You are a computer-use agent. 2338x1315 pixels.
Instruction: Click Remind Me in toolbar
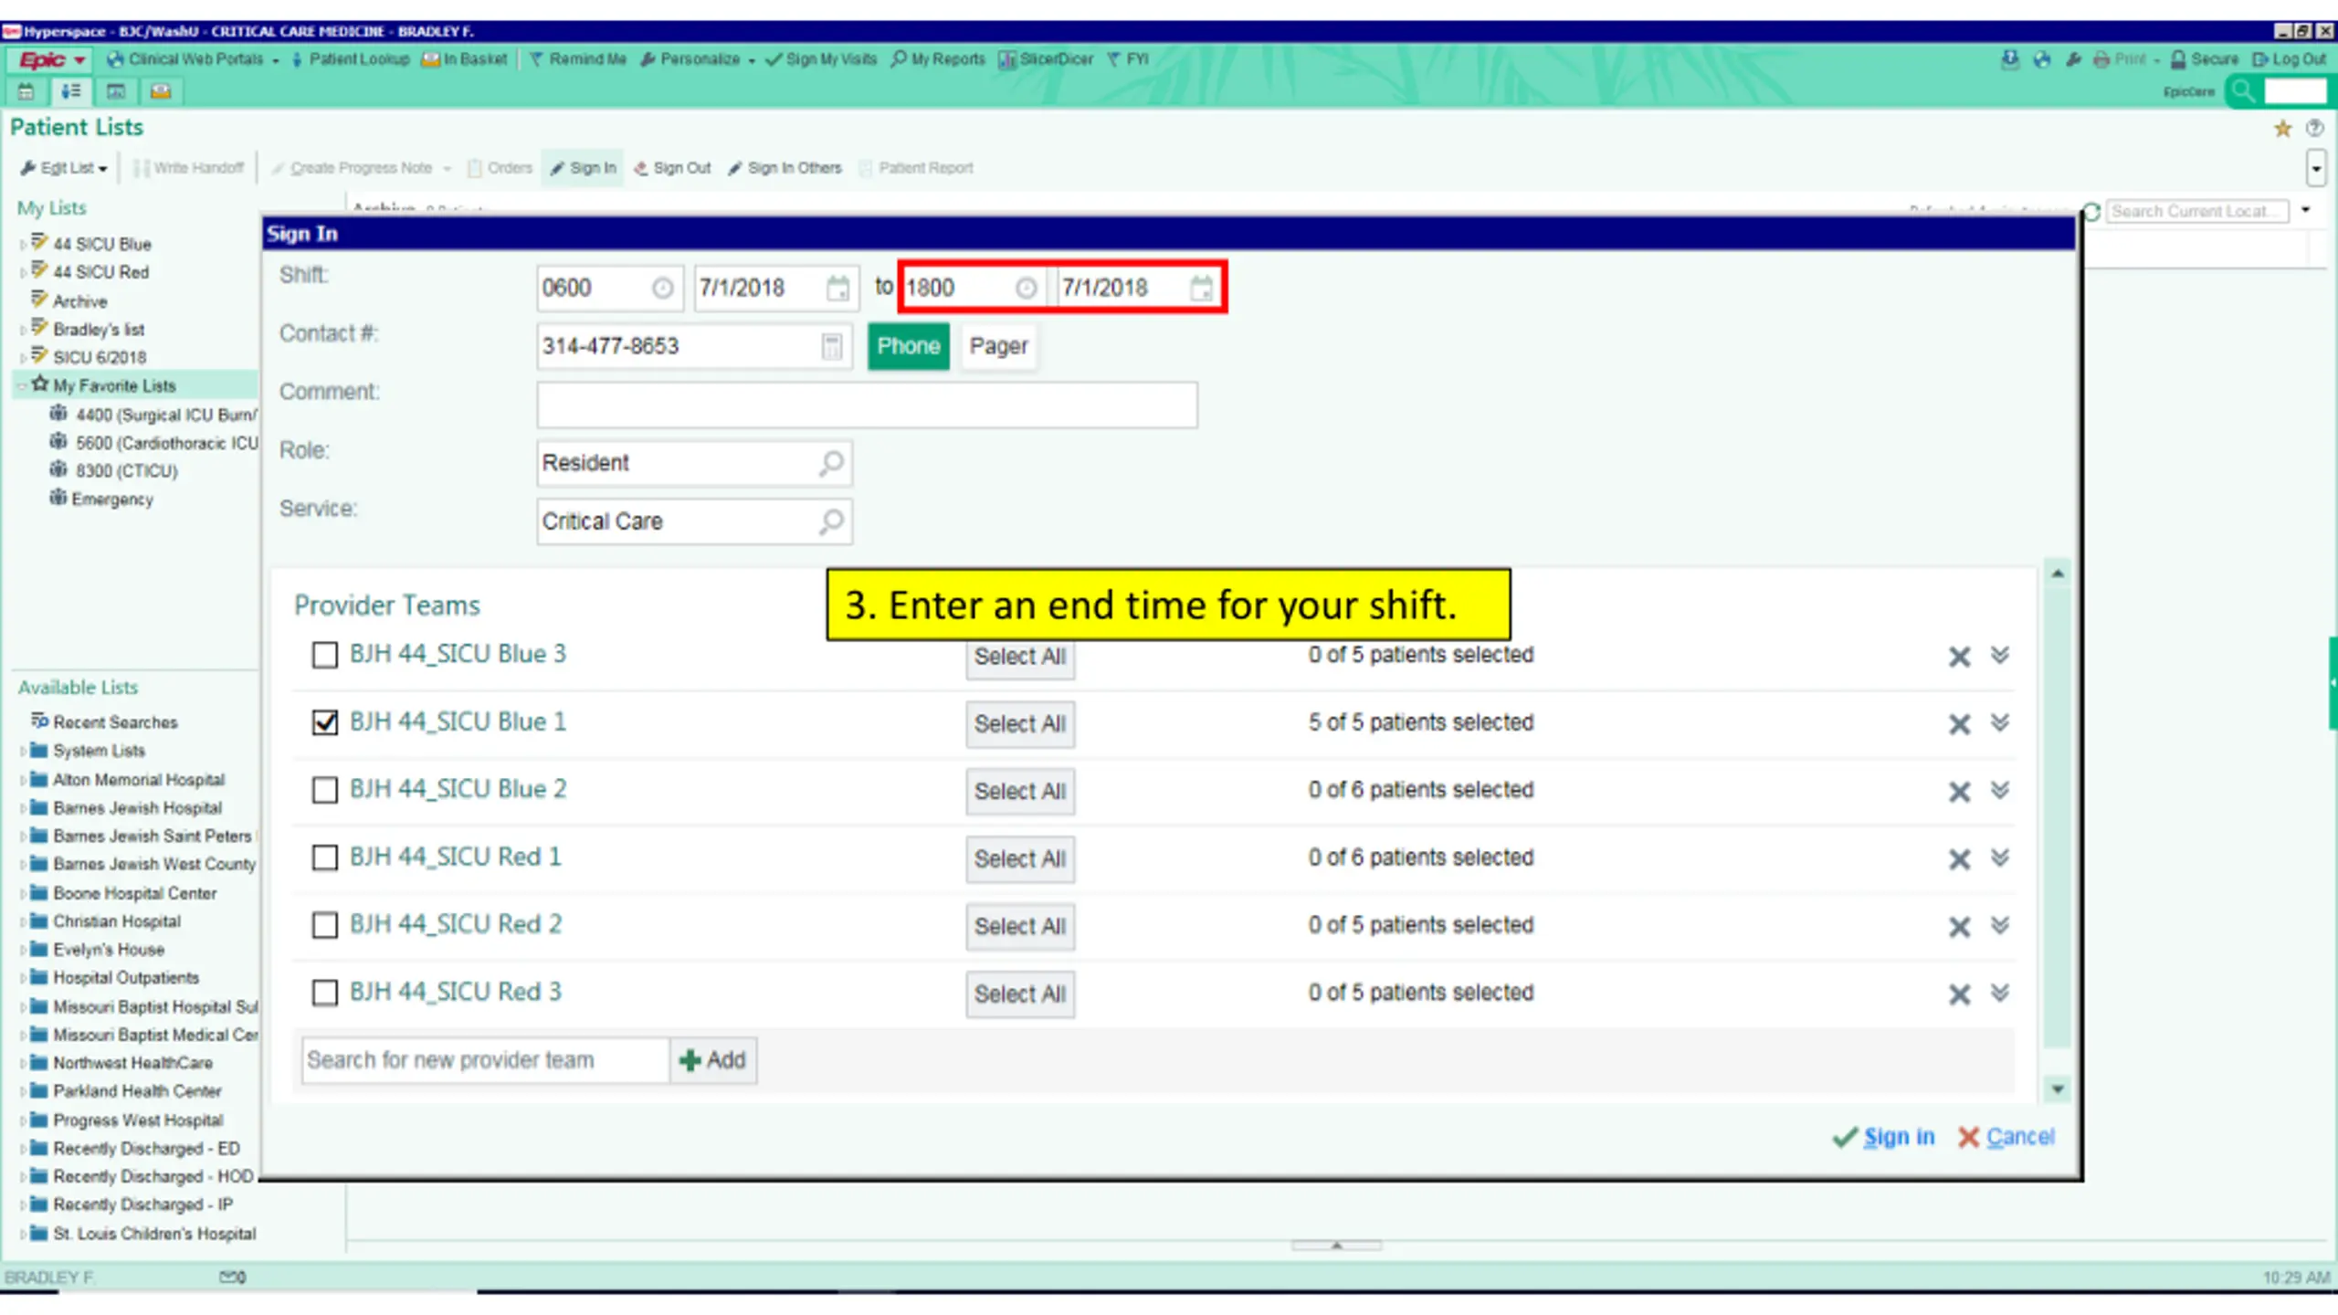coord(577,59)
